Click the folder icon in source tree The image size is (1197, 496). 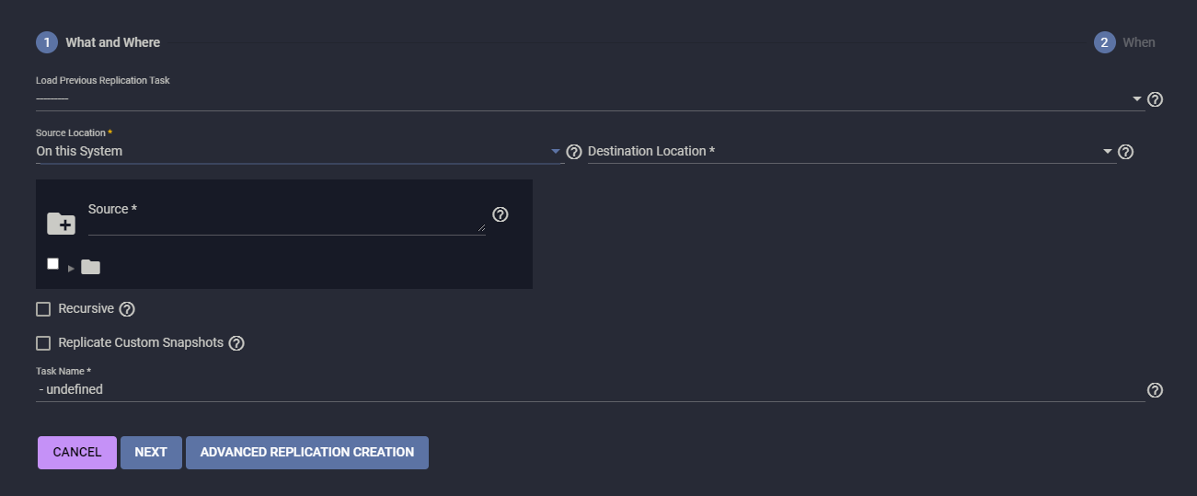(90, 267)
